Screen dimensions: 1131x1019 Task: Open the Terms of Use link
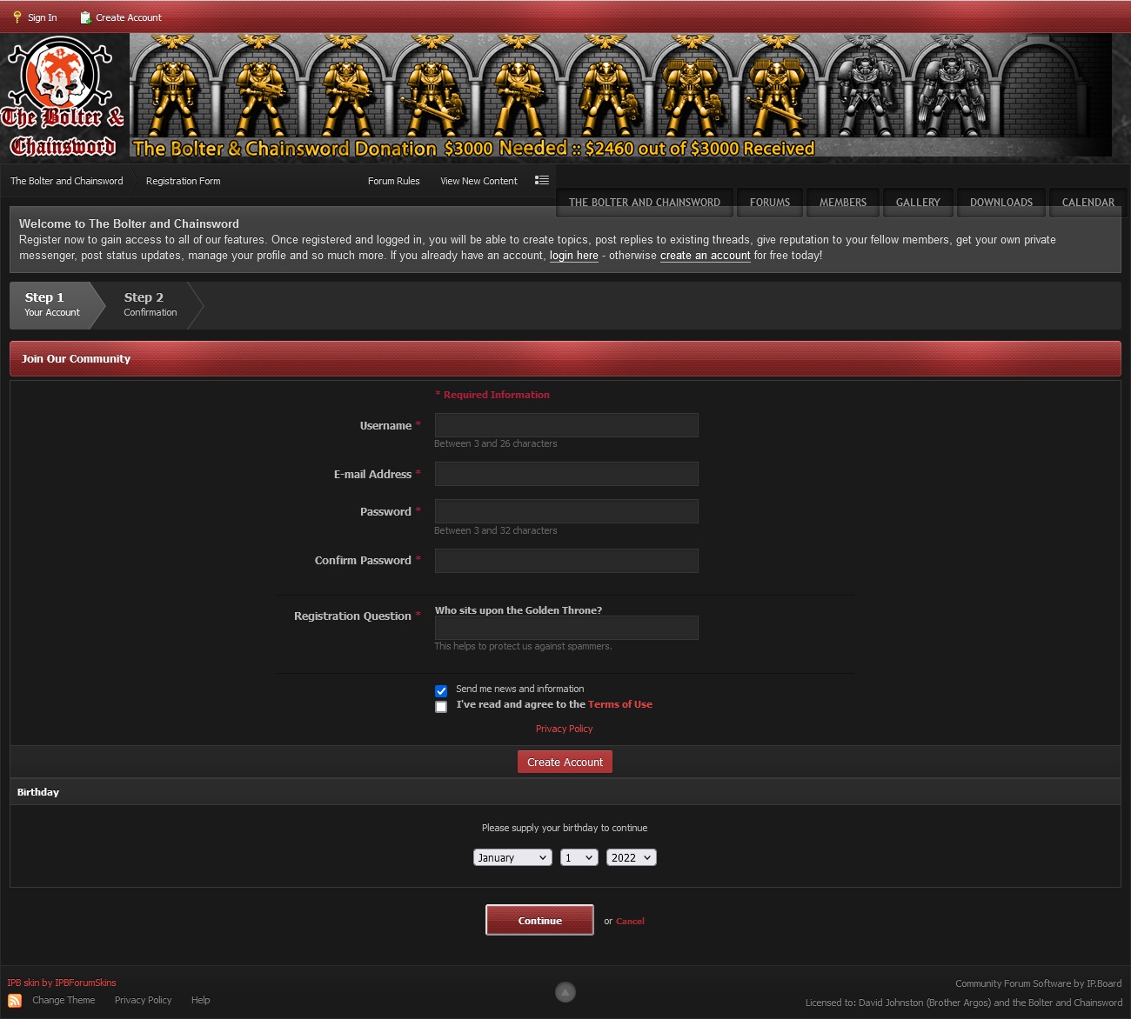point(620,704)
